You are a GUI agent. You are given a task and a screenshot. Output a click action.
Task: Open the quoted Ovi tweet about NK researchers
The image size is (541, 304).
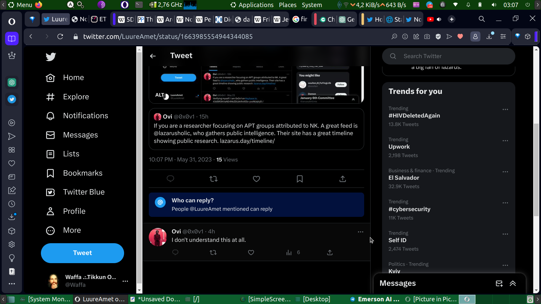[x=256, y=129]
